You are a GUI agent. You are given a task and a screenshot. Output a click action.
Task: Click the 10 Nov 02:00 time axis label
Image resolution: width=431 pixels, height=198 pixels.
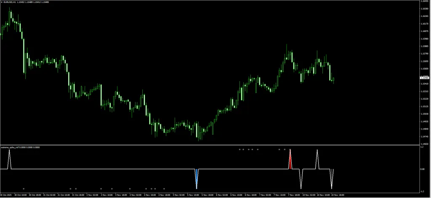[309, 195]
